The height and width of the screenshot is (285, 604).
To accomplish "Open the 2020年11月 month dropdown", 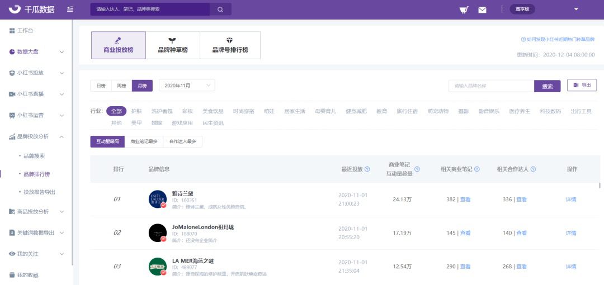I will point(187,85).
